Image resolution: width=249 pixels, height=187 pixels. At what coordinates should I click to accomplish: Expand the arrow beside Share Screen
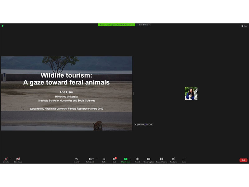pos(130,159)
